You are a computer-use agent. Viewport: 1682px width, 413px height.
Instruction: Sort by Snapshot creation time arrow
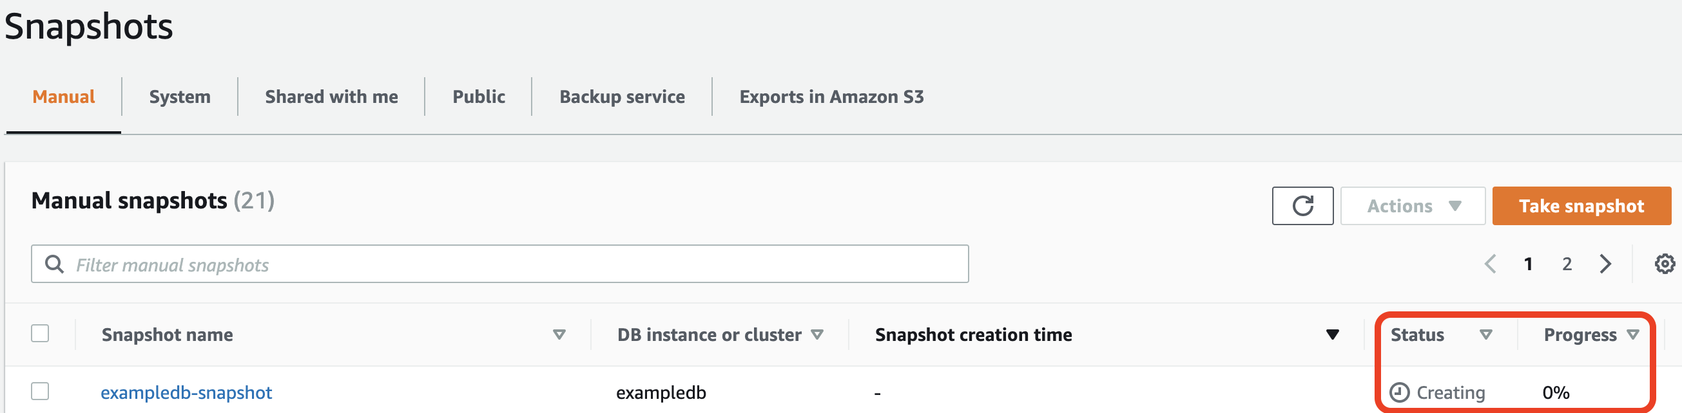[x=1333, y=335]
